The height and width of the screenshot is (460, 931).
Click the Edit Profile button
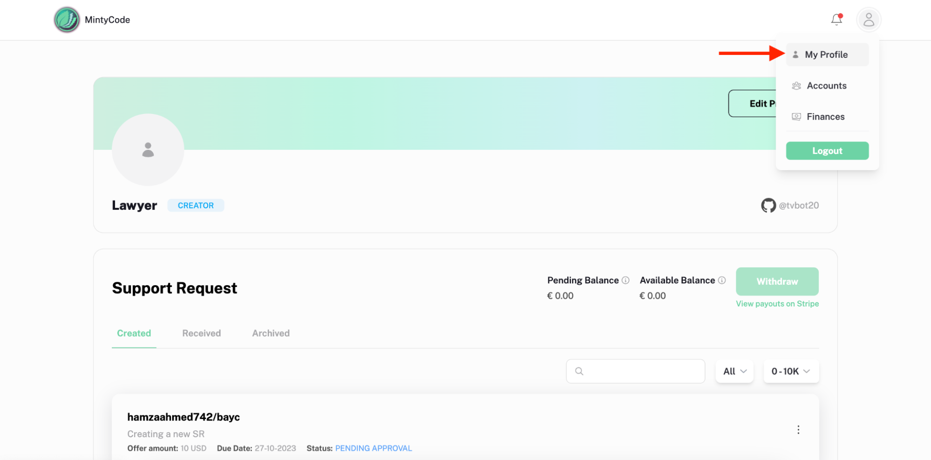(x=752, y=103)
